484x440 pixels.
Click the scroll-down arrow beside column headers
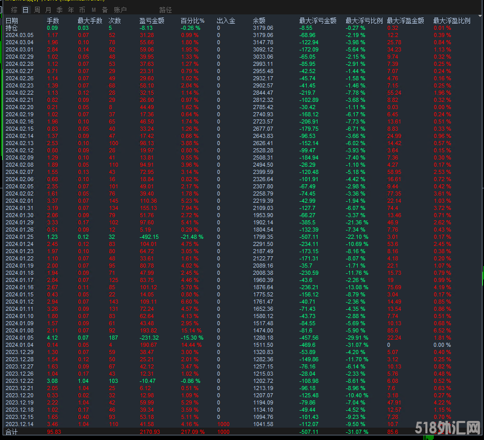480,15
